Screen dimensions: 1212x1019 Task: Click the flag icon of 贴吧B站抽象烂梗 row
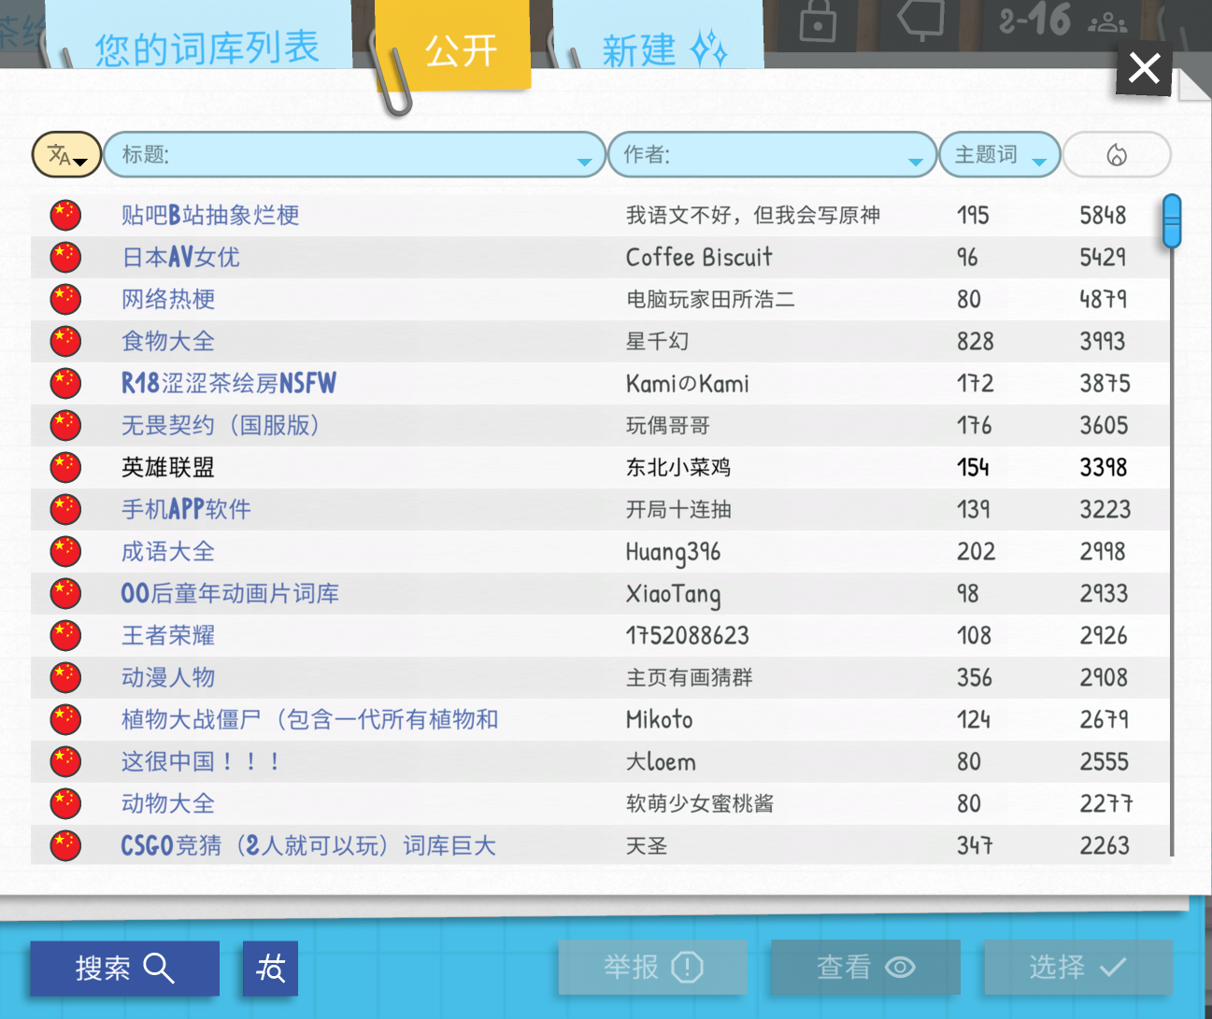click(65, 215)
